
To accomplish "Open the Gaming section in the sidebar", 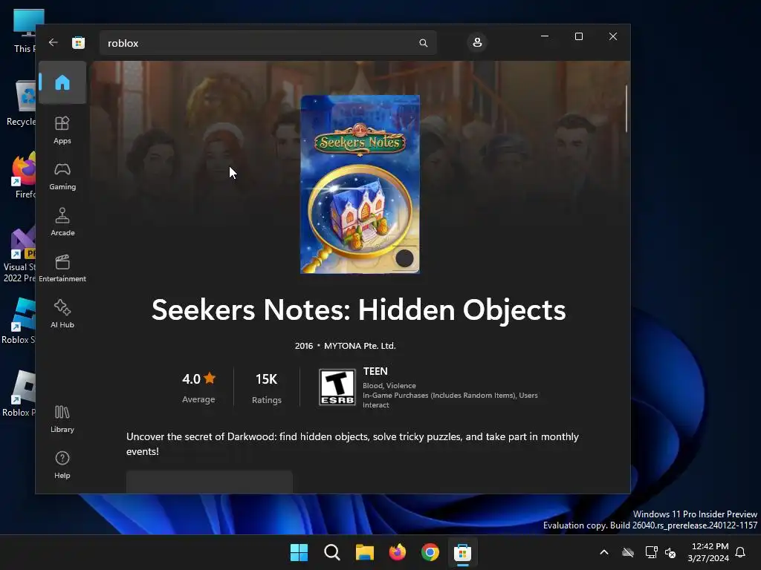I will (62, 176).
